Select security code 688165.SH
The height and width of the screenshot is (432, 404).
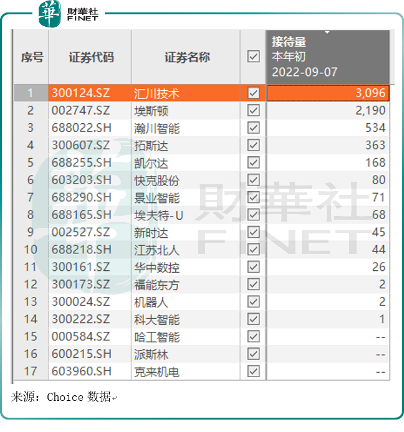pos(82,215)
